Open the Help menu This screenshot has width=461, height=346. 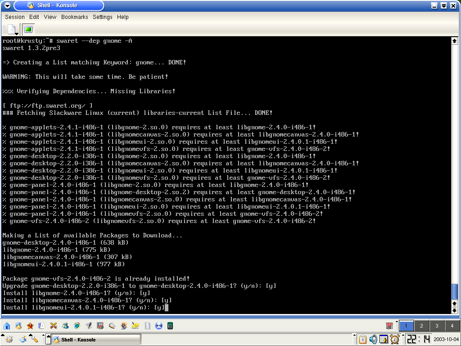(122, 17)
